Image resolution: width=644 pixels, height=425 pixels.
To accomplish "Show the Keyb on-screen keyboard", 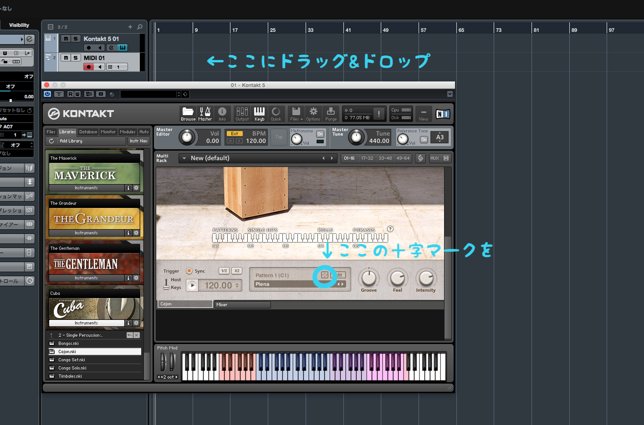I will (259, 113).
